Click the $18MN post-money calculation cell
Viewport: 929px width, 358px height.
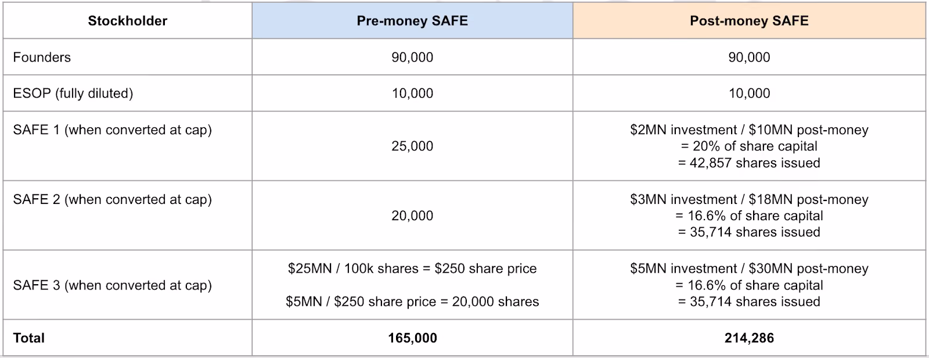(x=749, y=216)
